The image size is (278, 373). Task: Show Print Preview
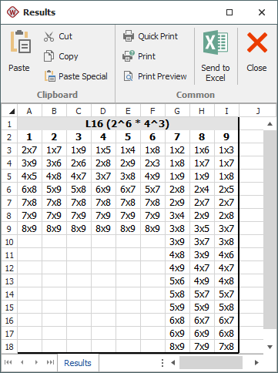tap(155, 76)
